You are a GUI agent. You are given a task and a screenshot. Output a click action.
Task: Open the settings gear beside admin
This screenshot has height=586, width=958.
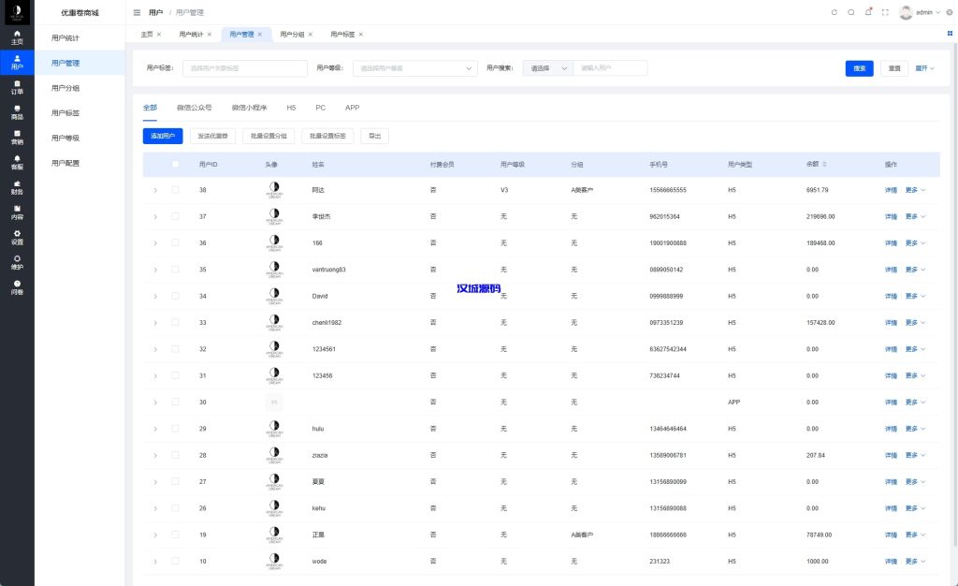[949, 12]
